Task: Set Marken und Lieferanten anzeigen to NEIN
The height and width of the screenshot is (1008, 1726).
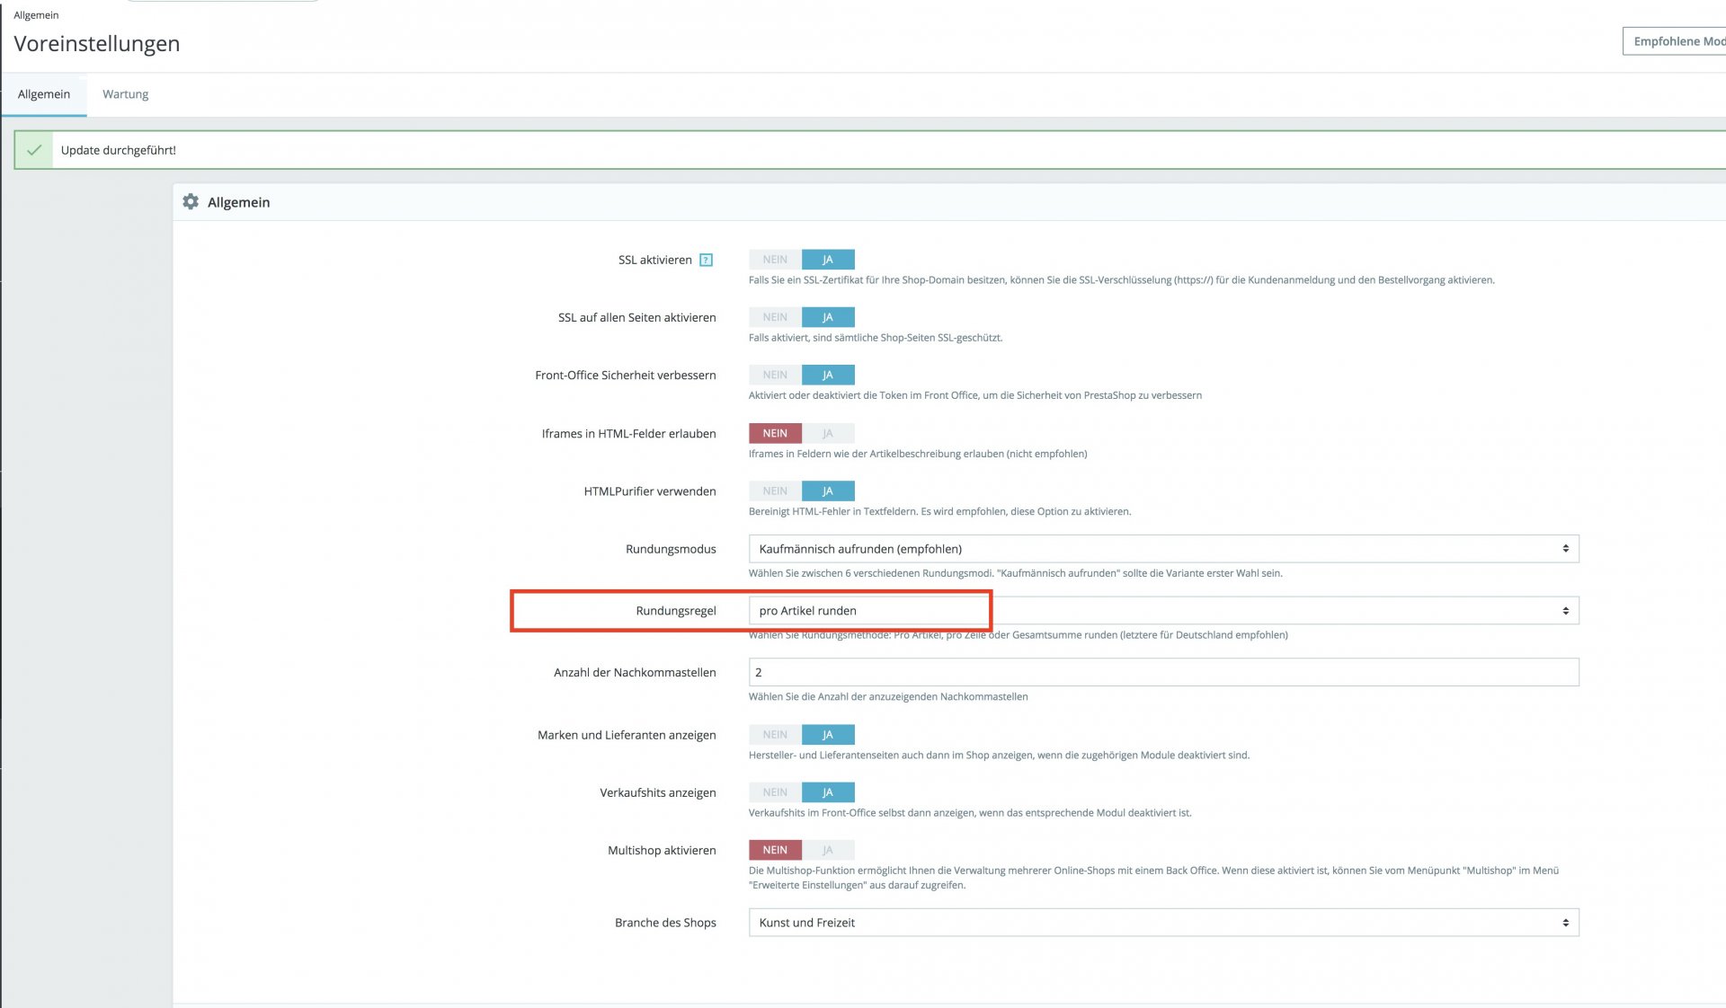Action: pyautogui.click(x=774, y=735)
